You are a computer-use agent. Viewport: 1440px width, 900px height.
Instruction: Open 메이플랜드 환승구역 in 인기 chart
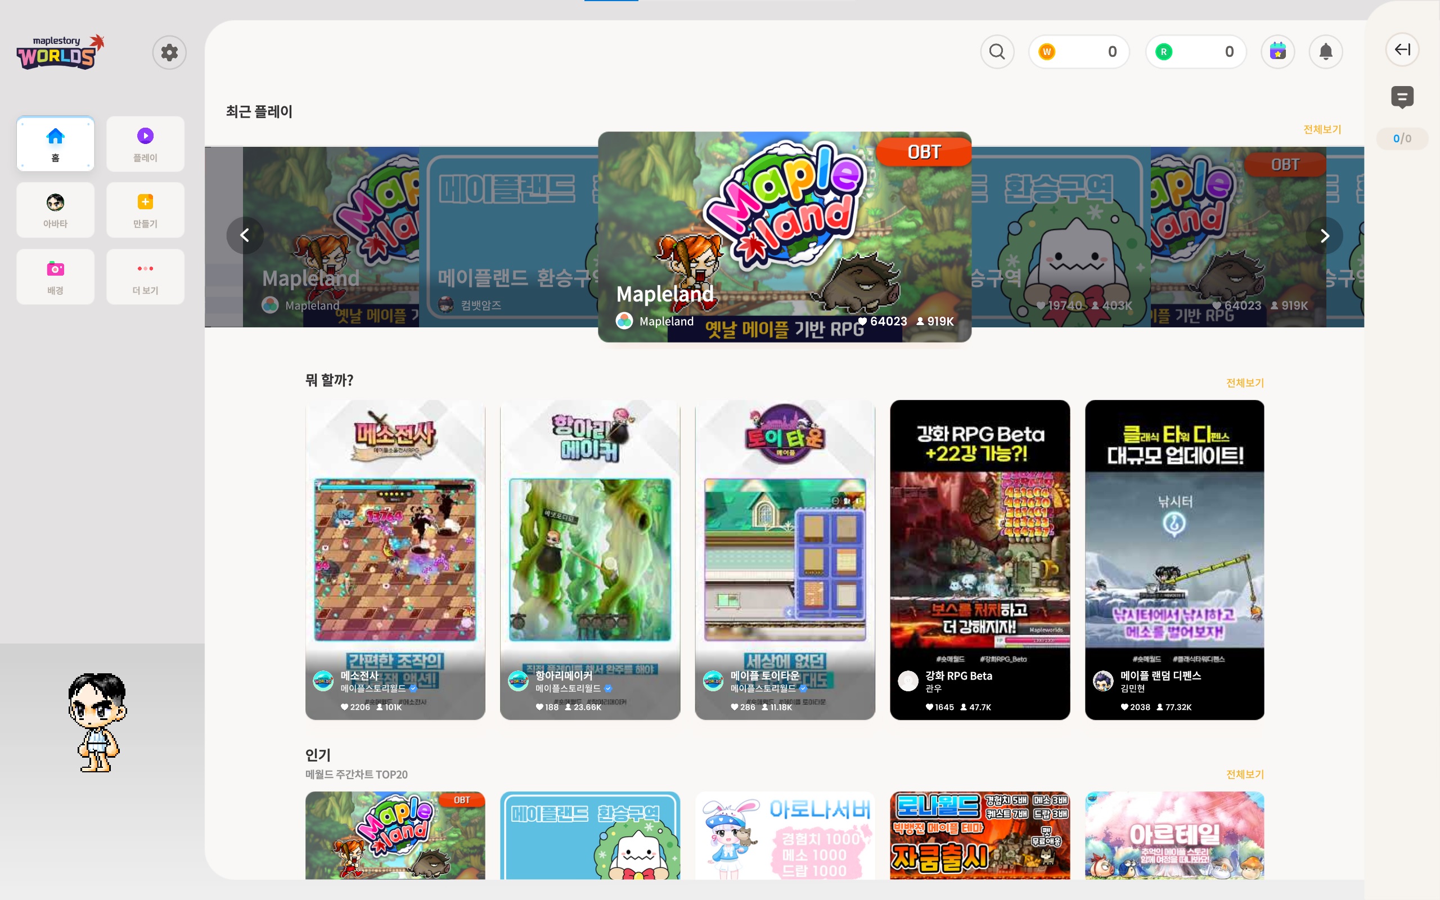pos(589,835)
